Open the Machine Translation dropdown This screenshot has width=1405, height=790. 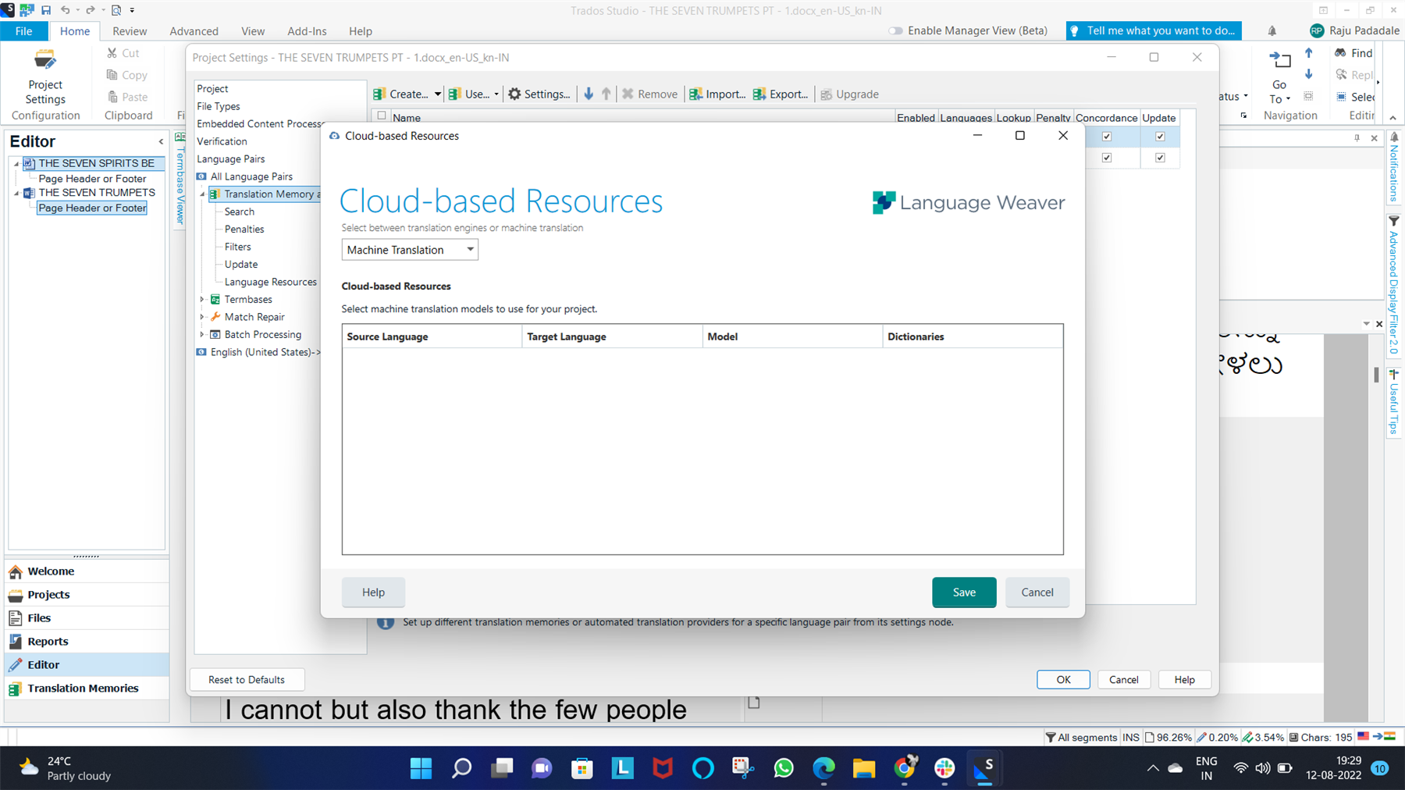(470, 250)
